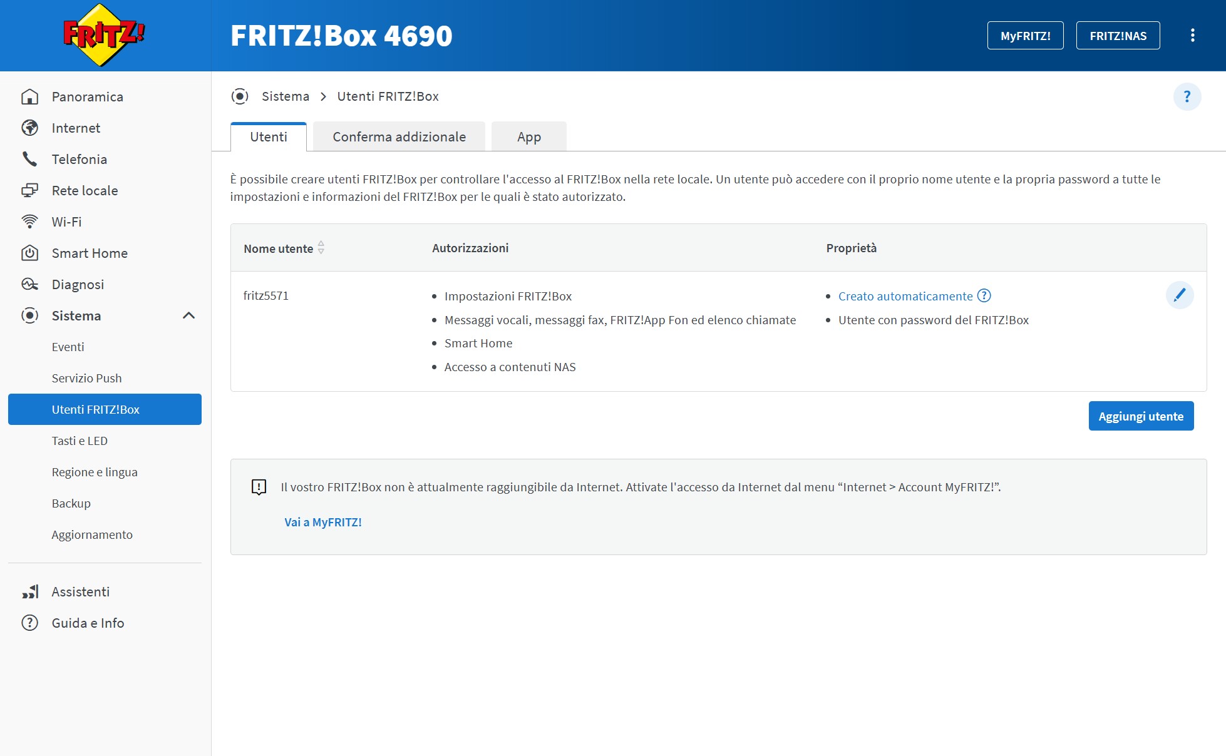This screenshot has width=1226, height=756.
Task: Click the Telefonia menu label
Action: point(79,159)
